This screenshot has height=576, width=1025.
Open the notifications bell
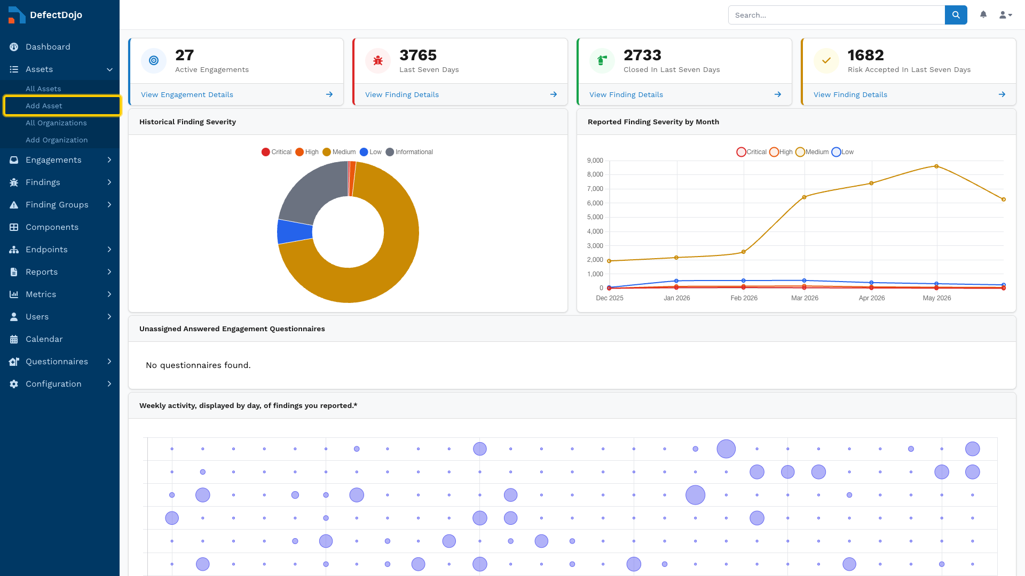point(983,15)
